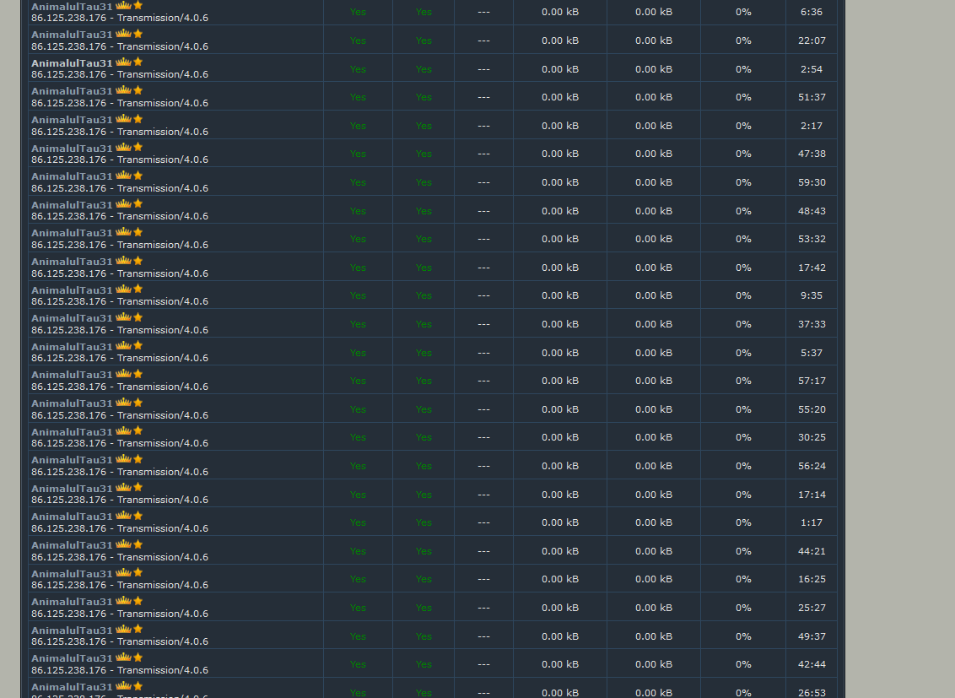Click the crown icon in the 30:25 row

tap(123, 431)
